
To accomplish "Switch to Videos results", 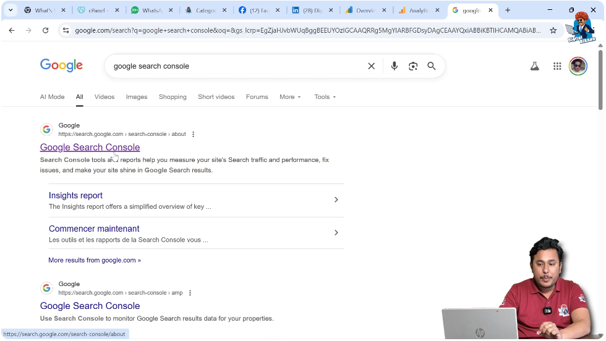I will [105, 97].
